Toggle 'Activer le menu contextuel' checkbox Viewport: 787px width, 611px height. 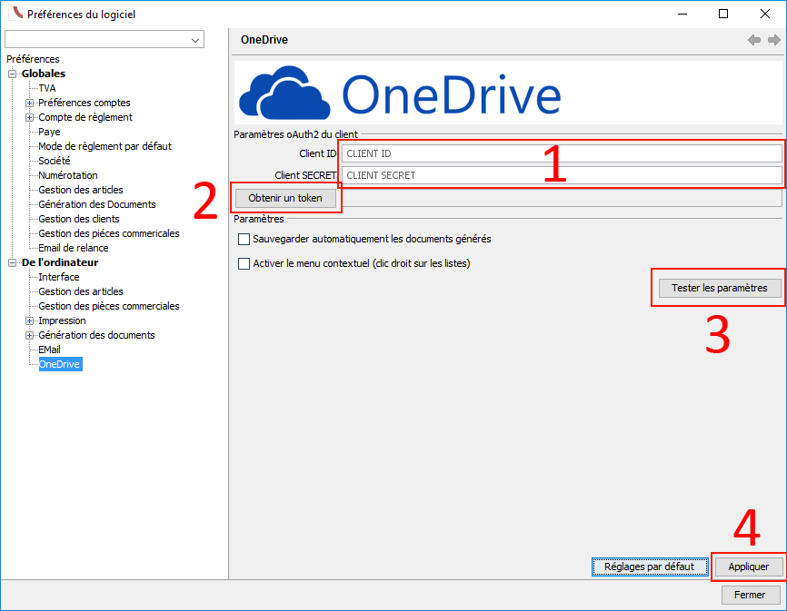tap(244, 263)
